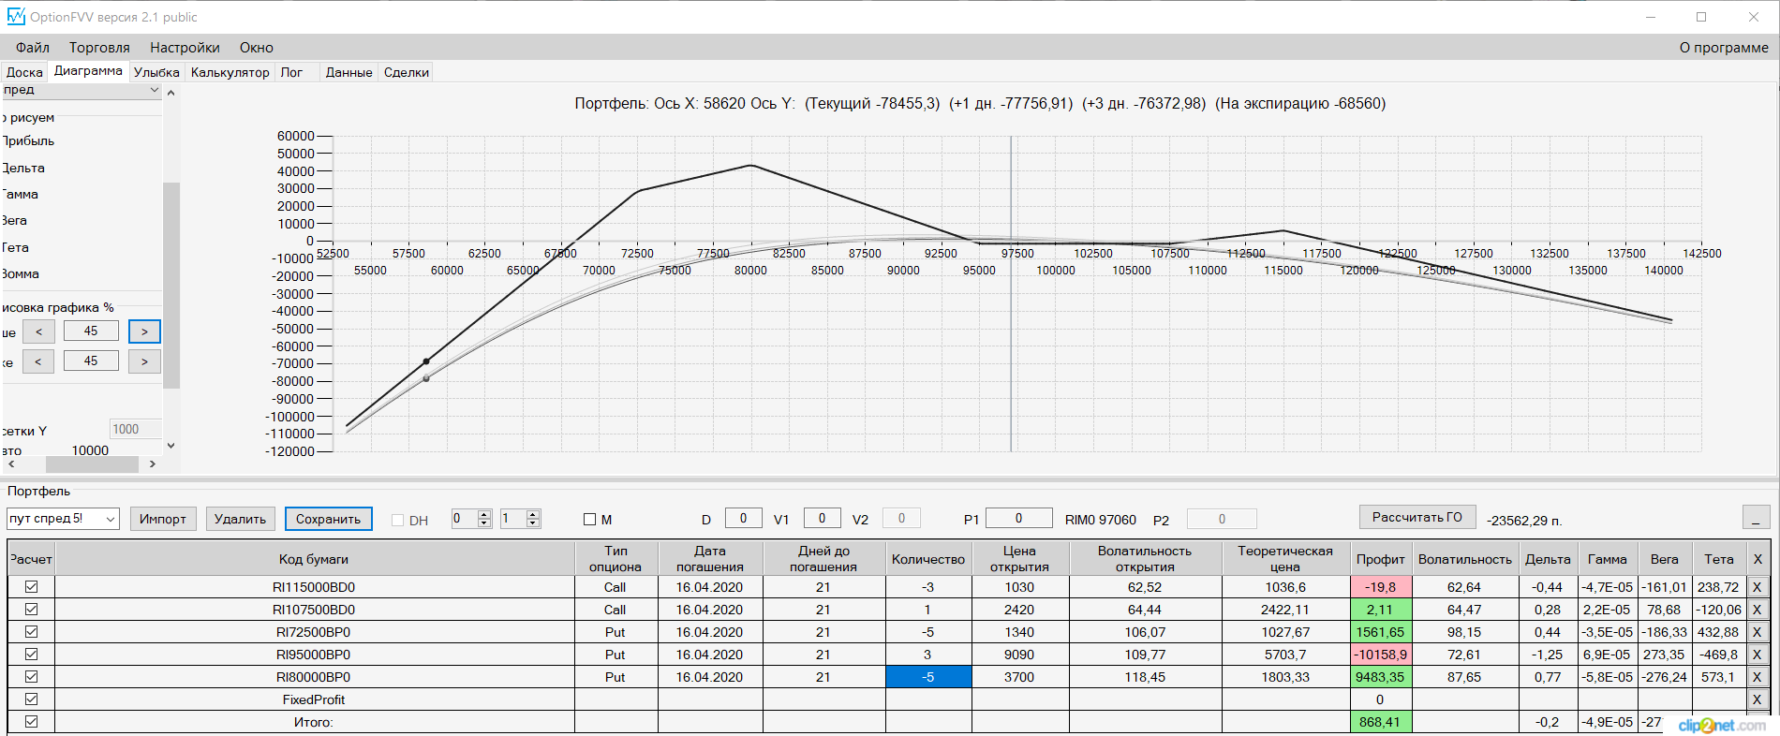Click the left panel horizontal scrollbar thumb

(92, 464)
